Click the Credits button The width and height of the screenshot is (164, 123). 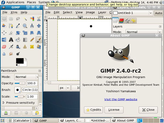point(94,110)
